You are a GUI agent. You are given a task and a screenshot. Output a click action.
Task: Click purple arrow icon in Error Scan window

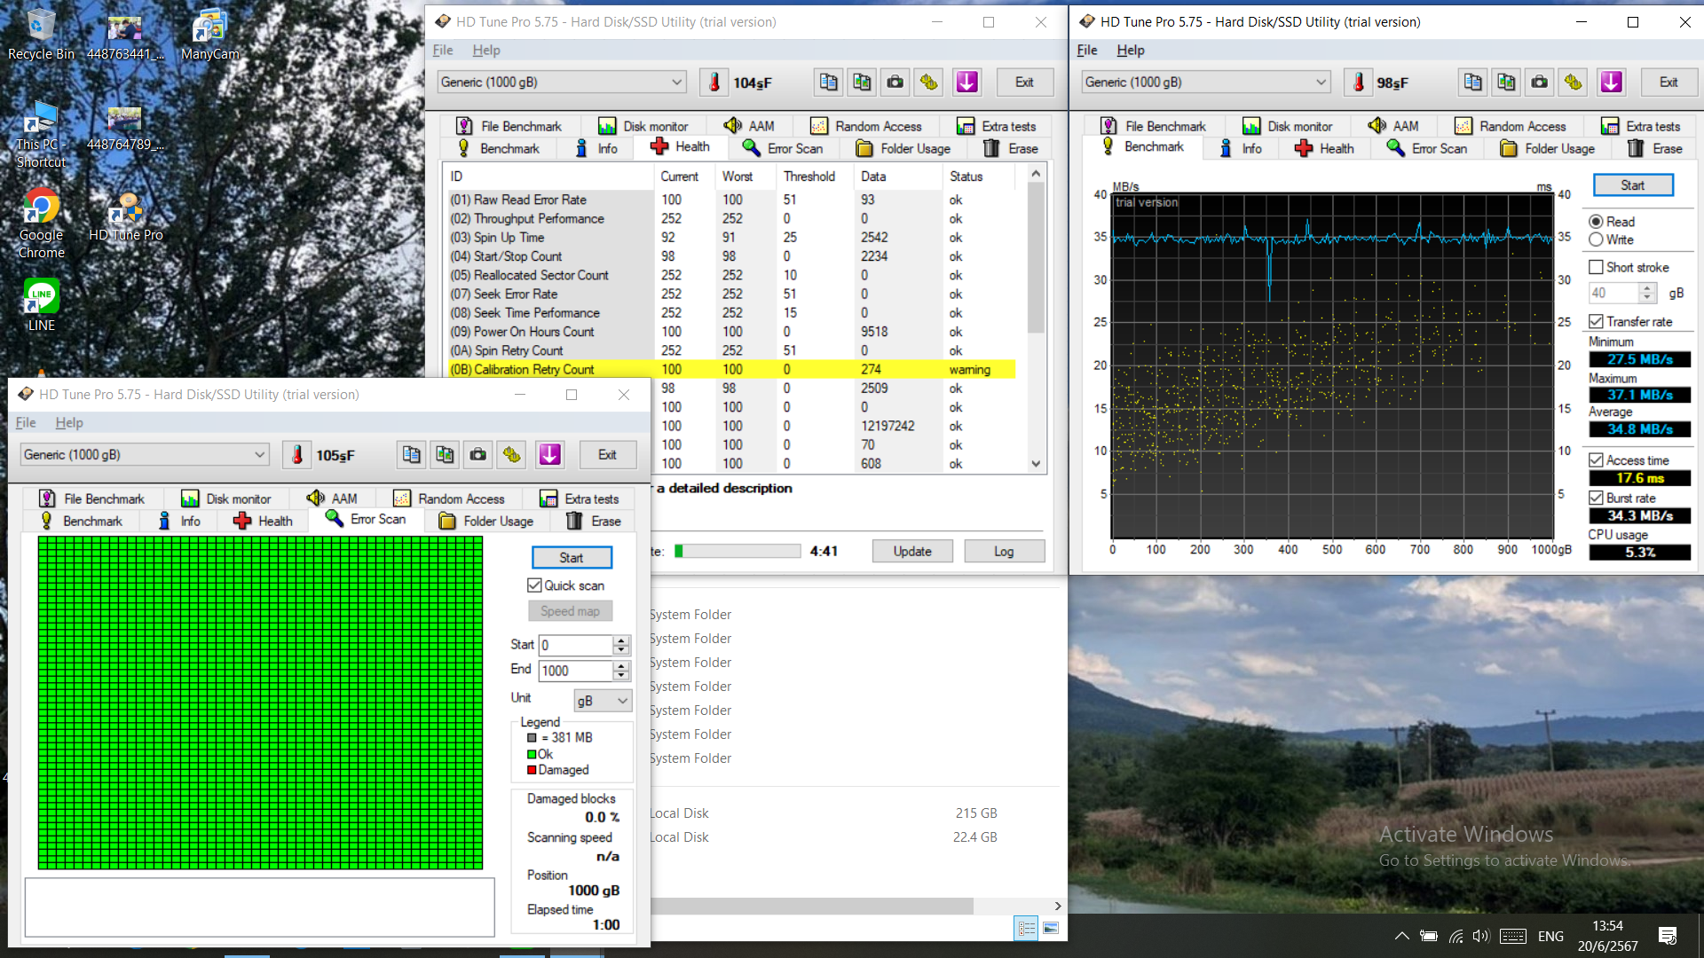(x=549, y=455)
